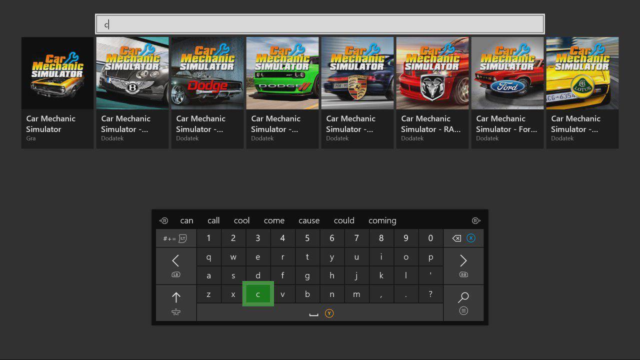This screenshot has height=360, width=640.
Task: Tap the number 1 key
Action: click(x=208, y=238)
